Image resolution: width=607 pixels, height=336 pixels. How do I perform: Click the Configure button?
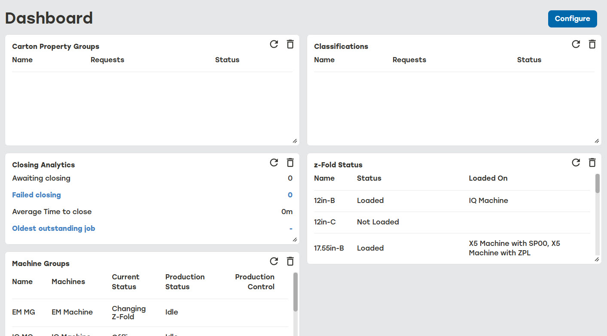(572, 19)
